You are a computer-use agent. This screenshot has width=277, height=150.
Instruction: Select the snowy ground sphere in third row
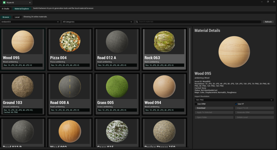(117, 131)
